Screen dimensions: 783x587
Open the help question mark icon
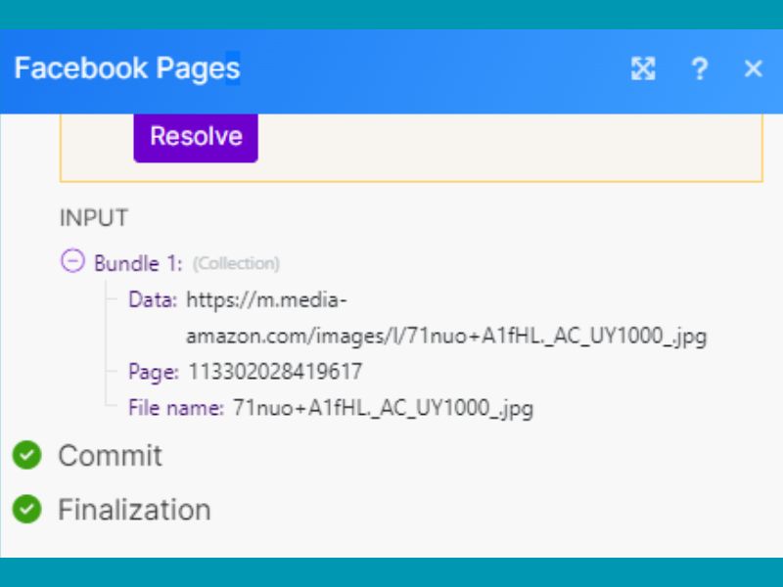[x=700, y=68]
